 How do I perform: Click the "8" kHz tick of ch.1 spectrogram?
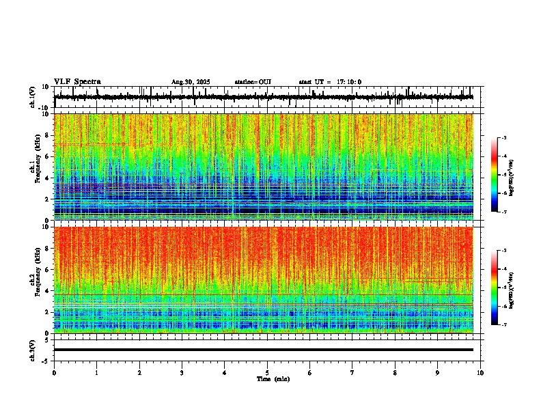coord(48,135)
